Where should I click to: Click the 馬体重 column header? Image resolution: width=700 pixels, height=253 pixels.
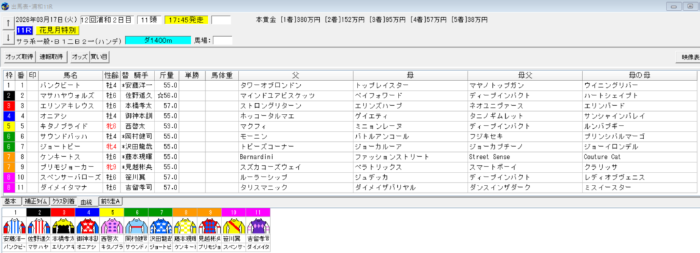[222, 75]
